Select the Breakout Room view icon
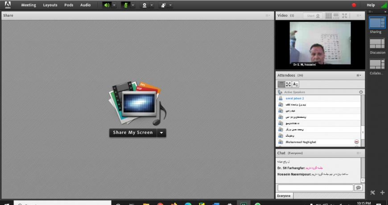The width and height of the screenshot is (388, 205). (x=288, y=84)
